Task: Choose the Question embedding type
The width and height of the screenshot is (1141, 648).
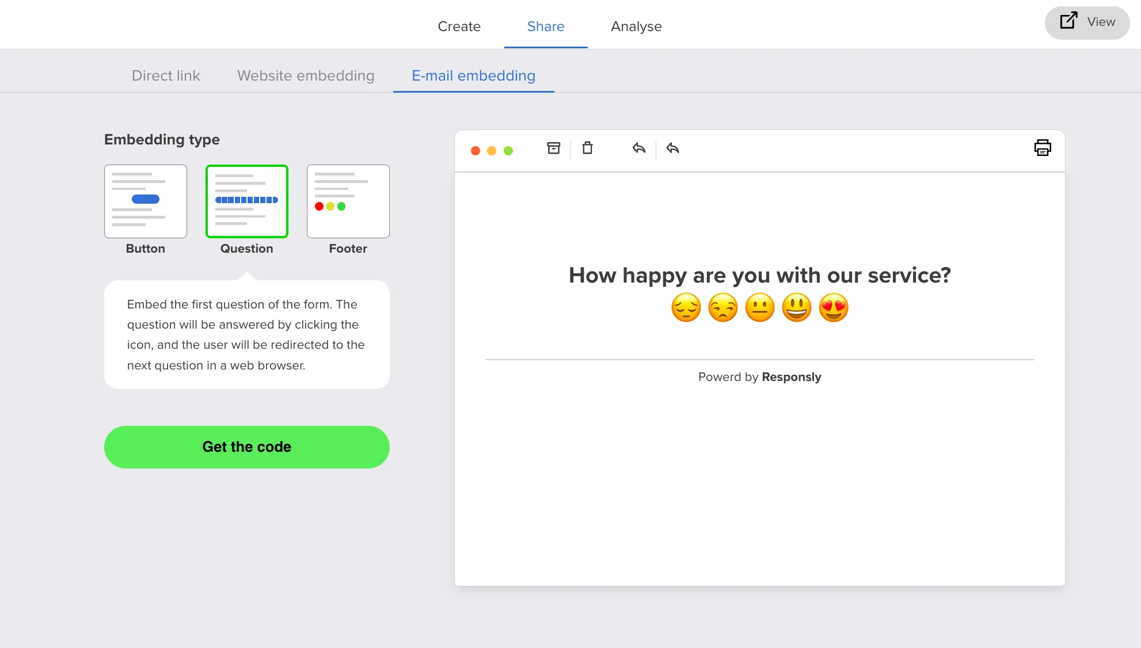Action: click(246, 201)
